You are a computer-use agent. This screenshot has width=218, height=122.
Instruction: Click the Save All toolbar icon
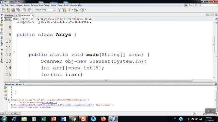(x=18, y=10)
